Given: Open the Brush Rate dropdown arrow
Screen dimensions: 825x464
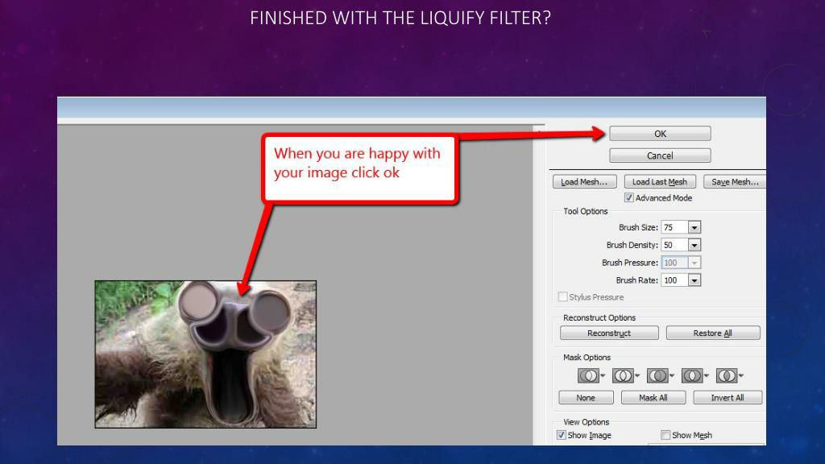Looking at the screenshot, I should 694,280.
